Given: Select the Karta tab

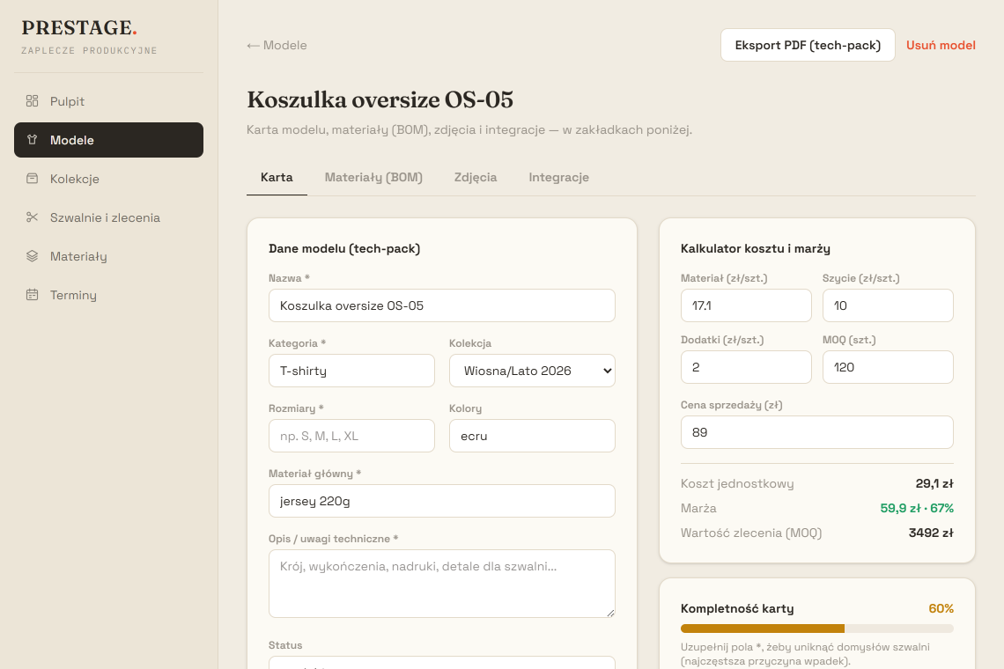Looking at the screenshot, I should click(277, 177).
